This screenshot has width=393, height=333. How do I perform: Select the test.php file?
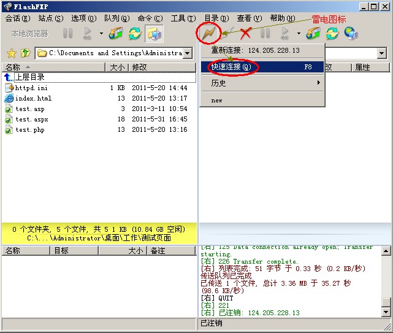[x=29, y=130]
